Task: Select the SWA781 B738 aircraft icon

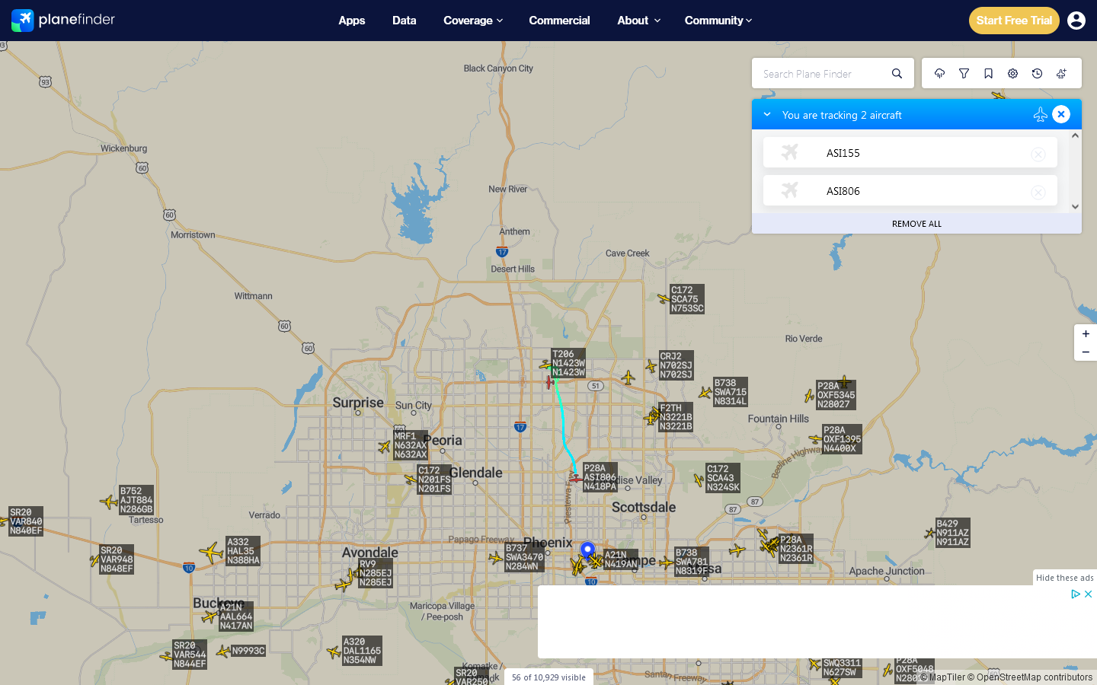Action: (x=666, y=562)
